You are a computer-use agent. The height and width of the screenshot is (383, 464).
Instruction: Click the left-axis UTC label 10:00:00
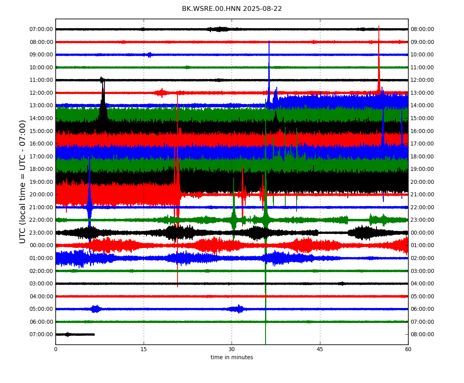click(x=41, y=67)
